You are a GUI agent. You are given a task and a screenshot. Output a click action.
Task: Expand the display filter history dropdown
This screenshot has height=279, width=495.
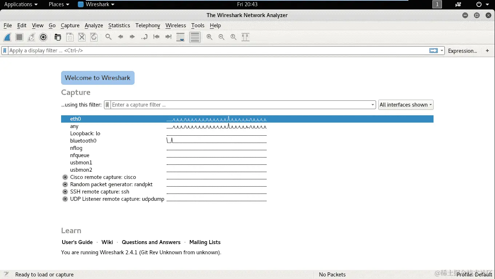(x=442, y=51)
